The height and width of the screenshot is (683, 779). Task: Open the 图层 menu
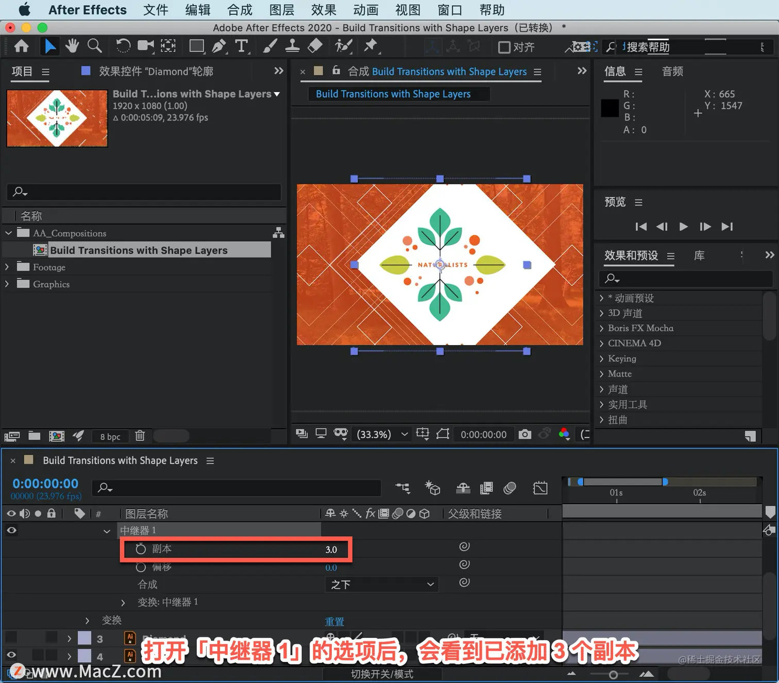pos(282,10)
